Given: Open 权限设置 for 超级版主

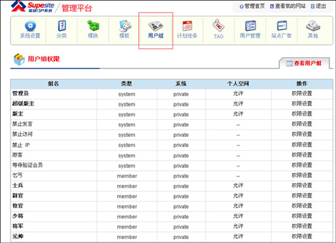Looking at the screenshot, I should [302, 103].
